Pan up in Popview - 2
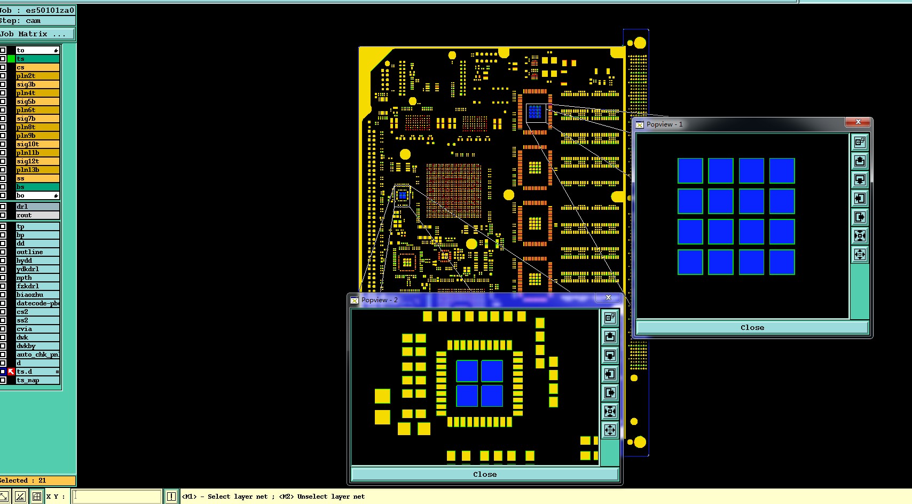912x504 pixels. pyautogui.click(x=610, y=336)
